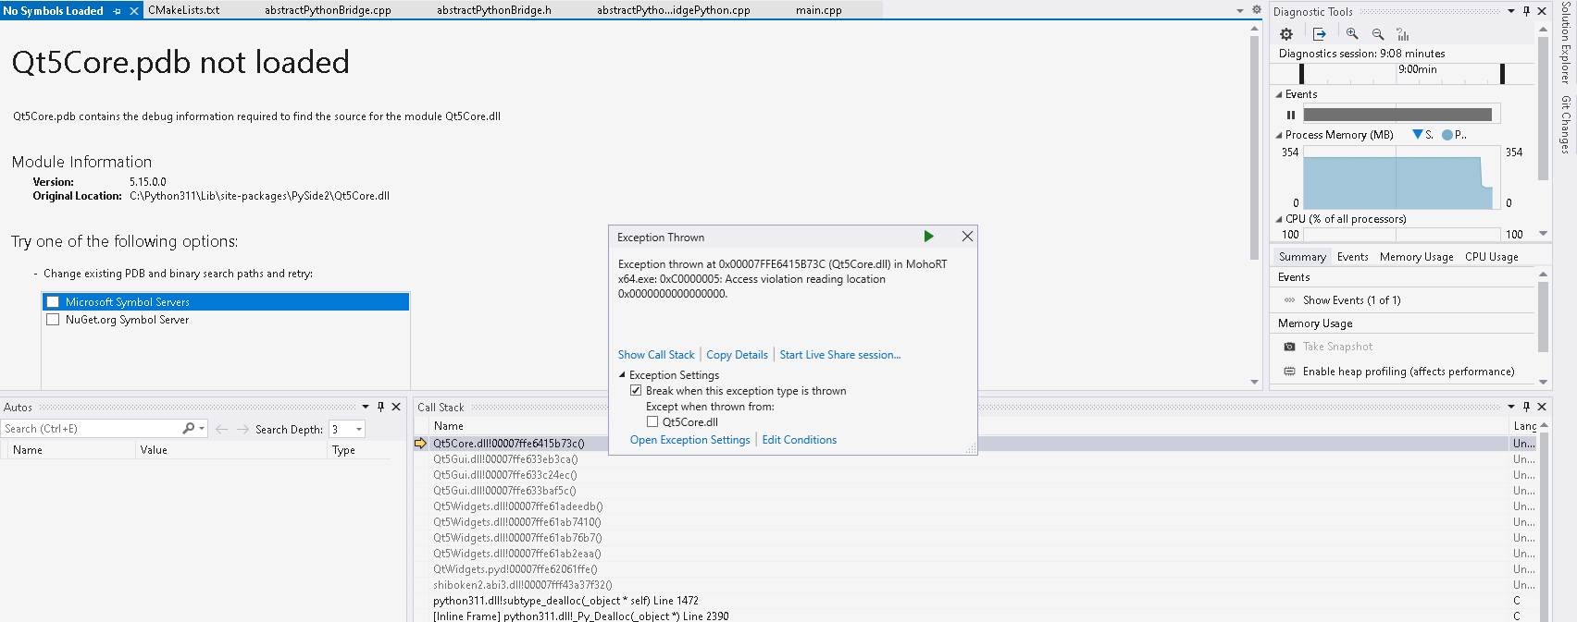Click the green continue arrow in Exception Thrown
1577x622 pixels.
(x=928, y=237)
